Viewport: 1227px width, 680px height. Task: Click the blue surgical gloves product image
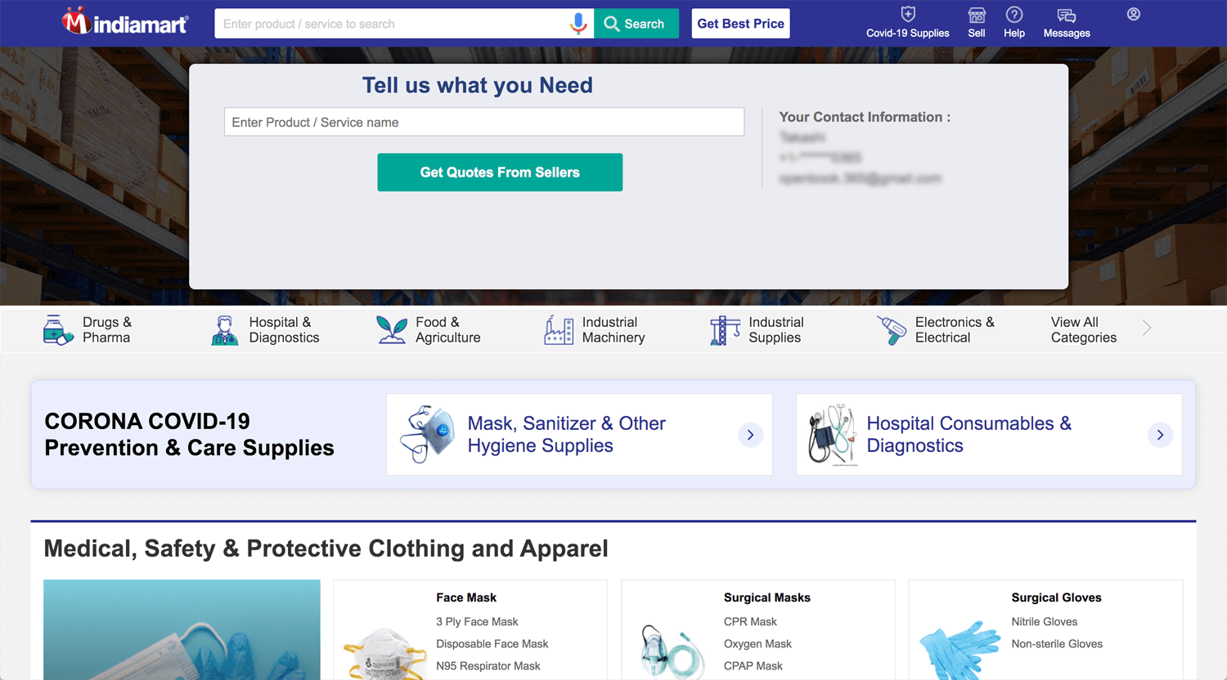tap(960, 651)
